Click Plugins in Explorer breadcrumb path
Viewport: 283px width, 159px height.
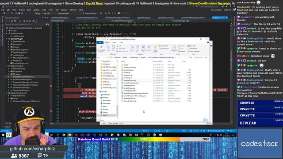point(143,57)
